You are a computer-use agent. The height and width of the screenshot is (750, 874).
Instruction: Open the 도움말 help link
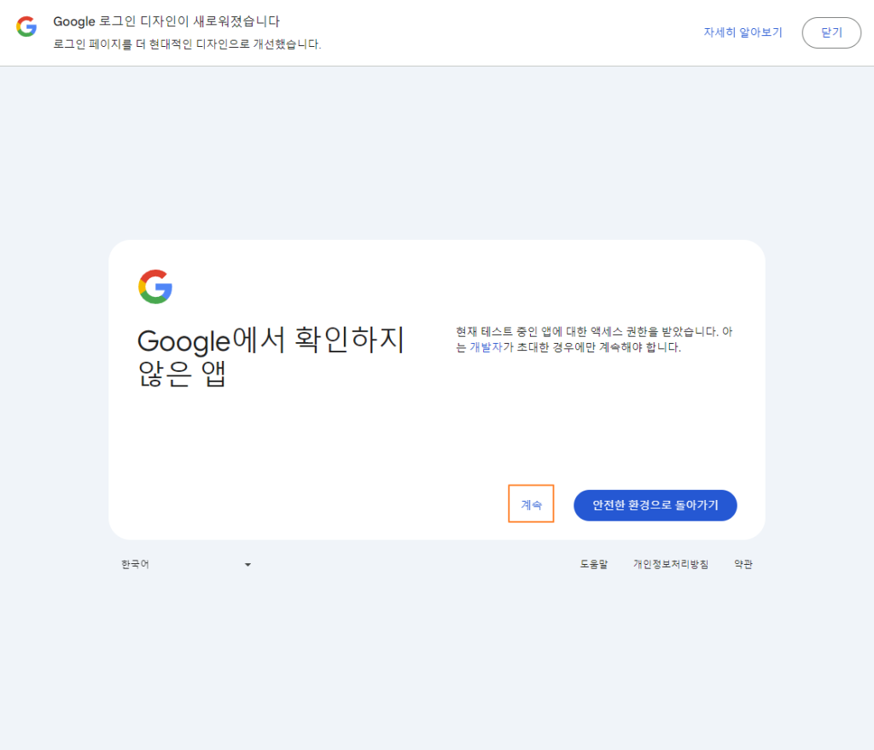(592, 564)
